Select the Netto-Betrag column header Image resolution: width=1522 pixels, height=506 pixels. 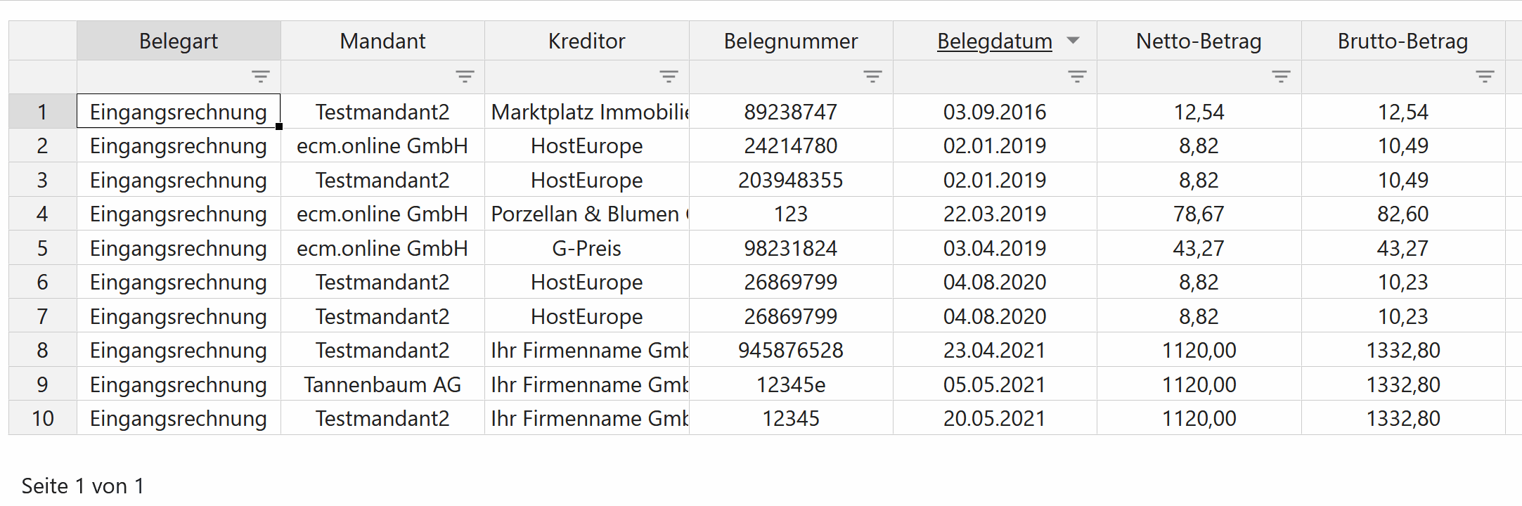click(x=1199, y=41)
